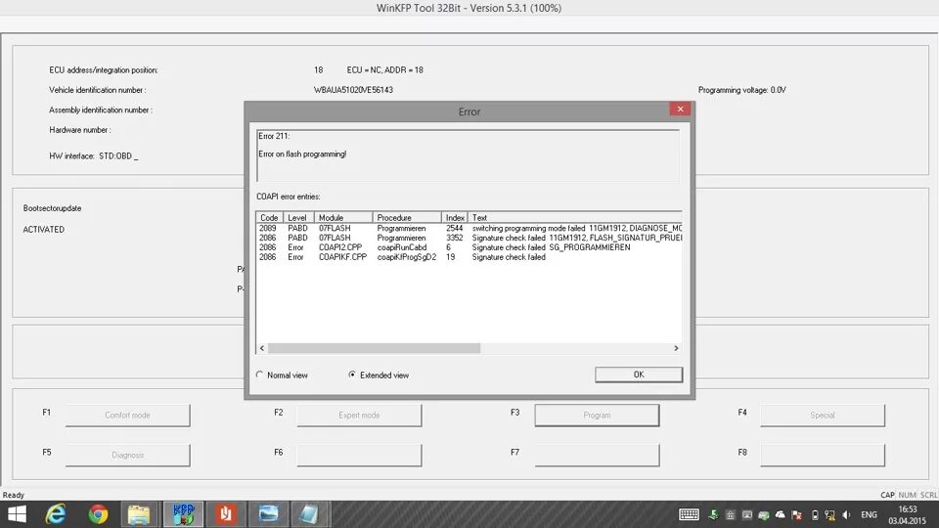Viewport: 939px width, 528px height.
Task: Click the cloud tray icon
Action: pos(780,515)
